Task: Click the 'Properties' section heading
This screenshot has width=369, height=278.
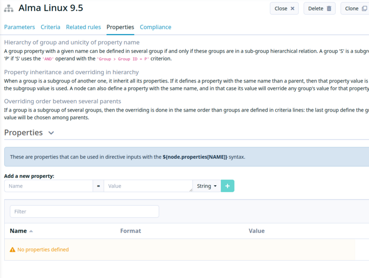Action: click(24, 133)
